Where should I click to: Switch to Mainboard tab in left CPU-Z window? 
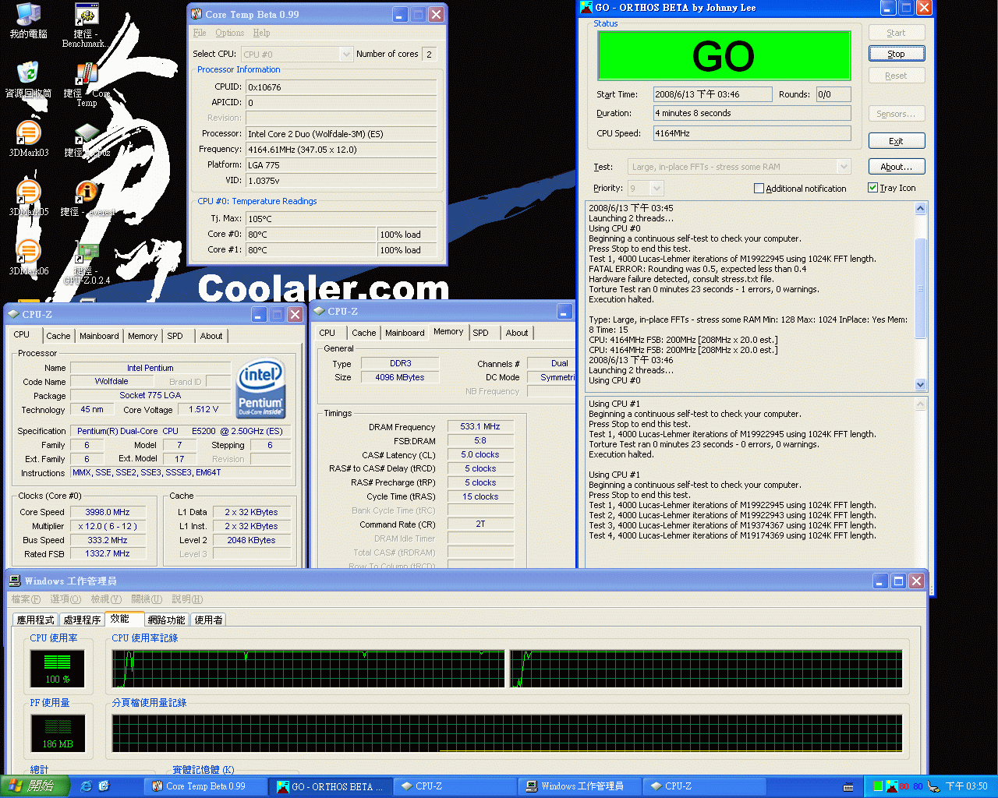point(99,336)
